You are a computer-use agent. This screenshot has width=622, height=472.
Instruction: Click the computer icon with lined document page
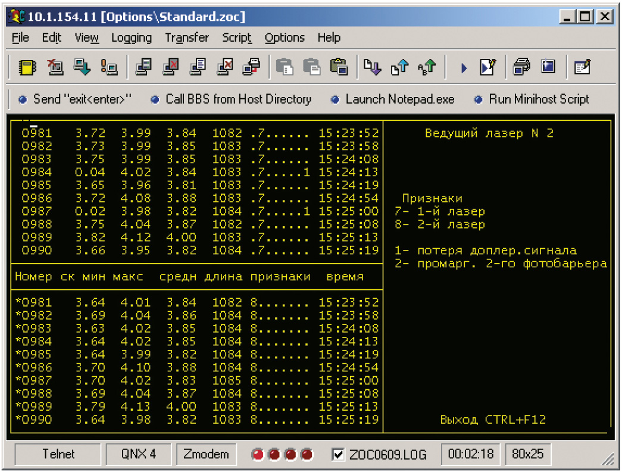point(198,67)
